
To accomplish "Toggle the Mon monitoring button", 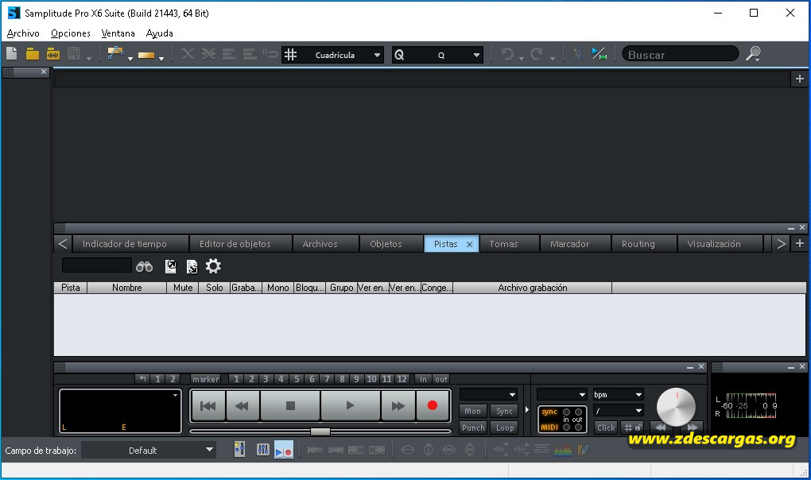I will (x=472, y=412).
